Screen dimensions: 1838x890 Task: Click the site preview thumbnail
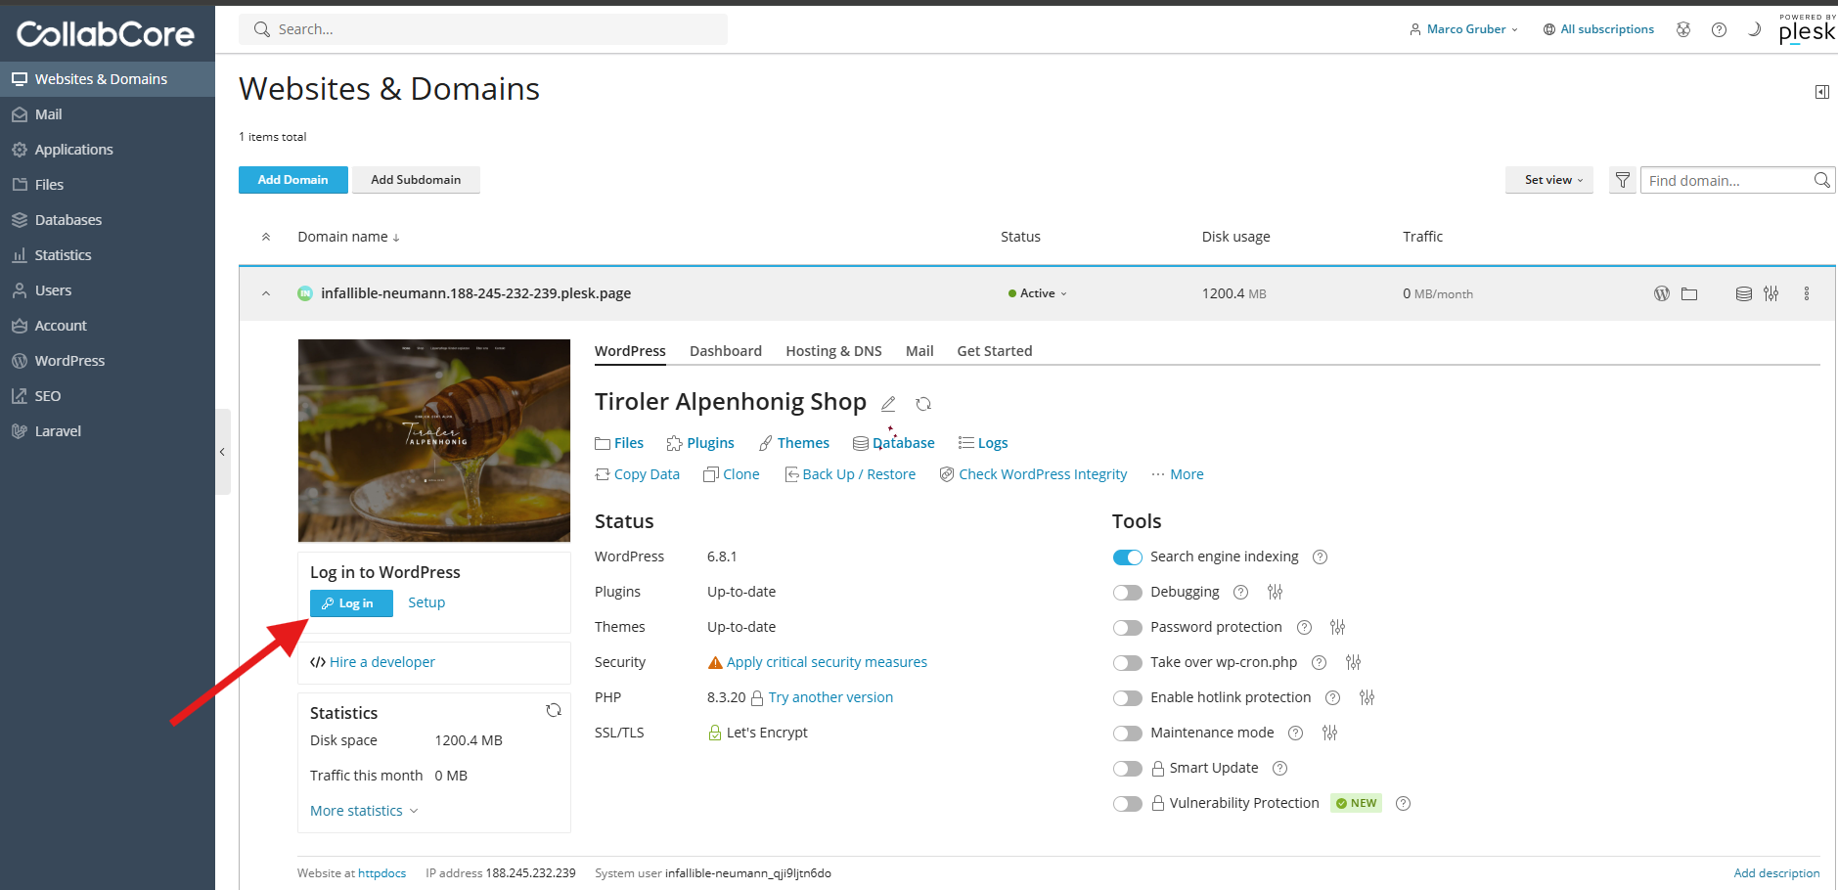[434, 440]
